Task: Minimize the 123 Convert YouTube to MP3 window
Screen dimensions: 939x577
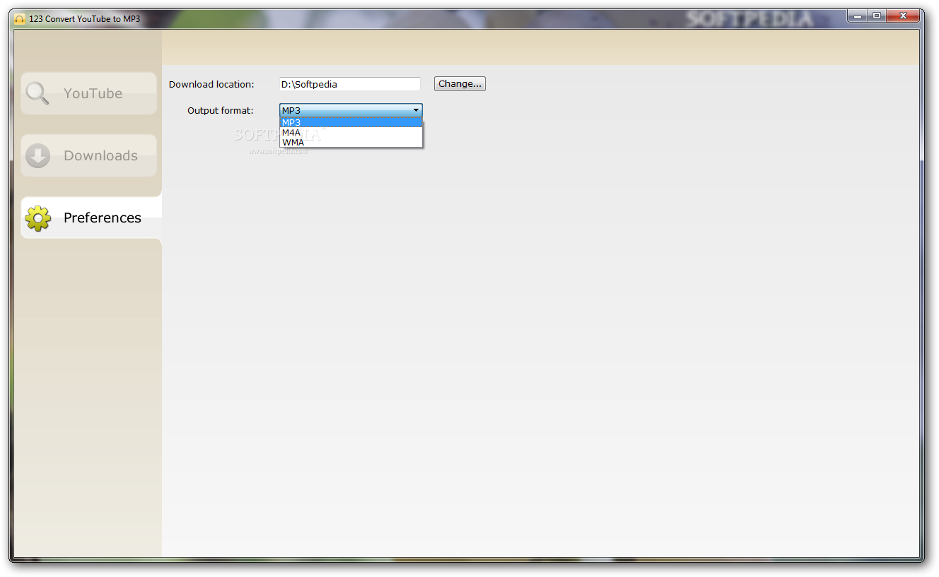Action: [x=858, y=16]
